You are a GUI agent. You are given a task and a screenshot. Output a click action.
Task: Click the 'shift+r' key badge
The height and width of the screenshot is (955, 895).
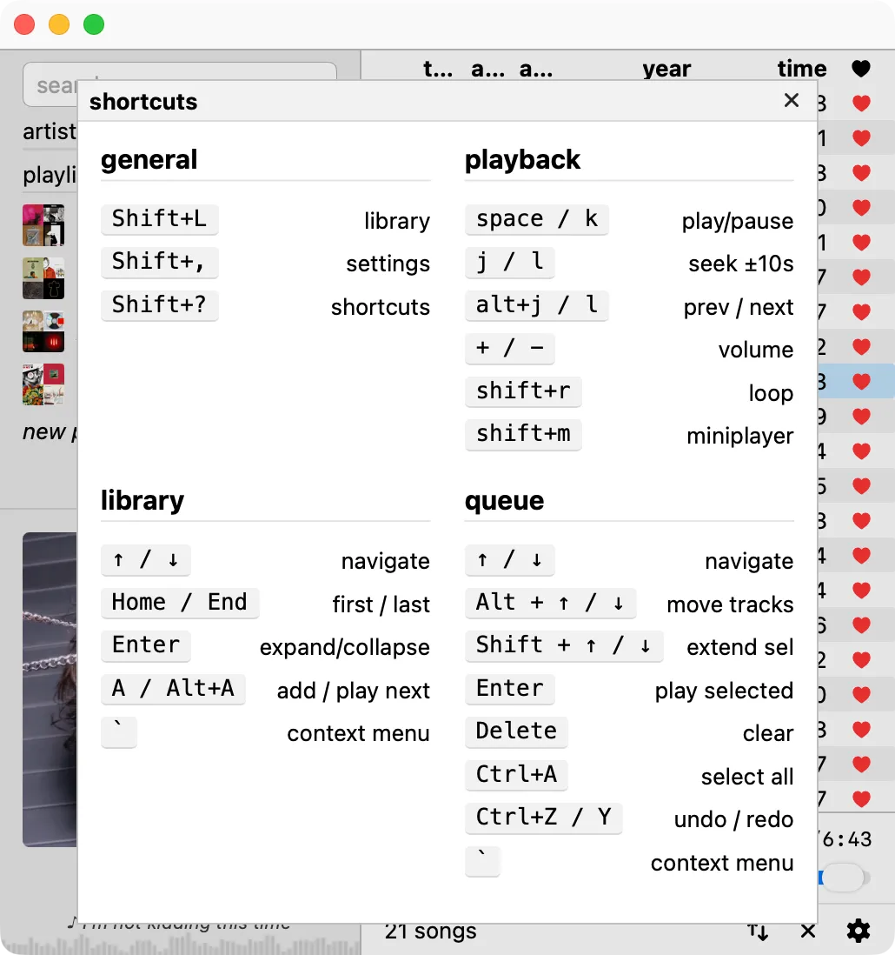523,391
